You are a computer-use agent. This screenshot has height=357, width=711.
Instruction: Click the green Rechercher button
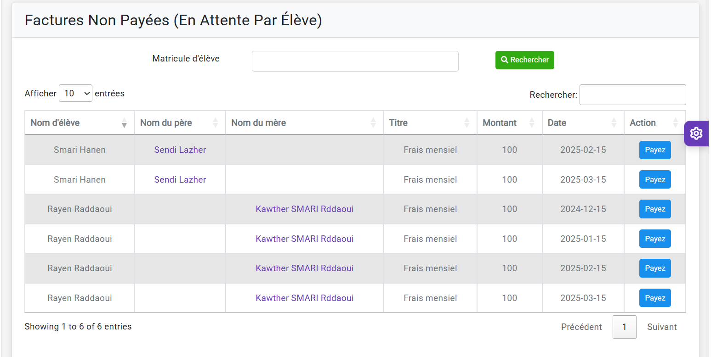tap(524, 60)
